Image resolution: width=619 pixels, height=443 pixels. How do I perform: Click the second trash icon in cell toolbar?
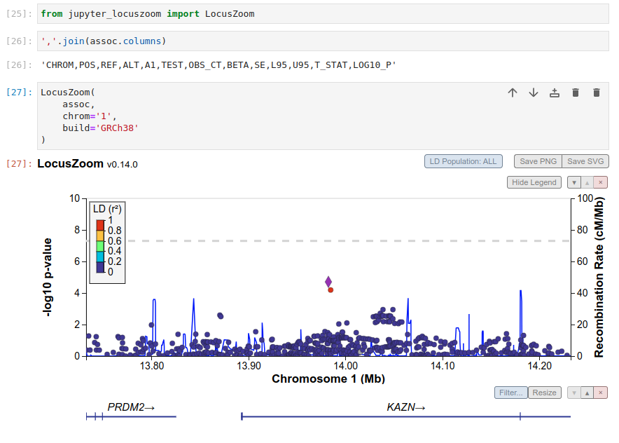[x=597, y=92]
